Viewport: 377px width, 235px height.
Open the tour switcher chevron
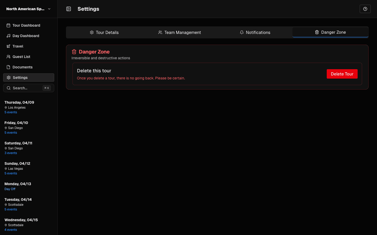point(49,9)
